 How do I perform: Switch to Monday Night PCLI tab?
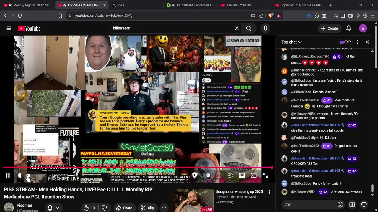pyautogui.click(x=28, y=5)
